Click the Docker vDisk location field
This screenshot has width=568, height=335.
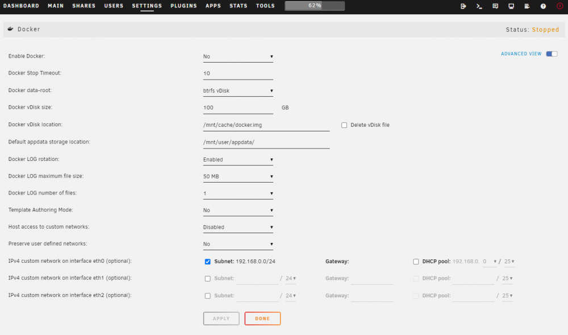coord(266,125)
